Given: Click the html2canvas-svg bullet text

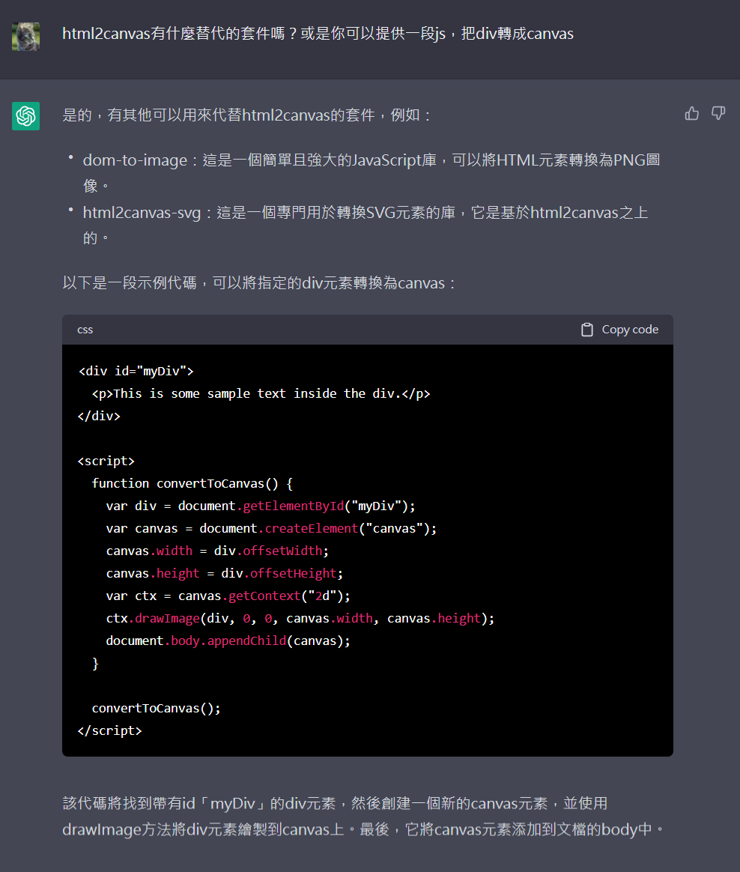Looking at the screenshot, I should [366, 225].
